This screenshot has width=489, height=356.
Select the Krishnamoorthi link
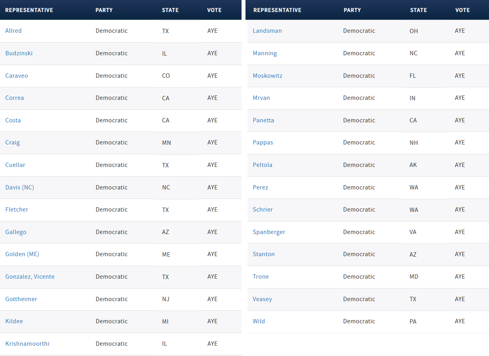[x=27, y=344]
